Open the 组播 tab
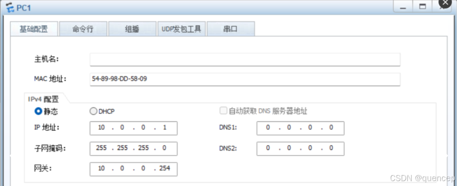 point(132,29)
